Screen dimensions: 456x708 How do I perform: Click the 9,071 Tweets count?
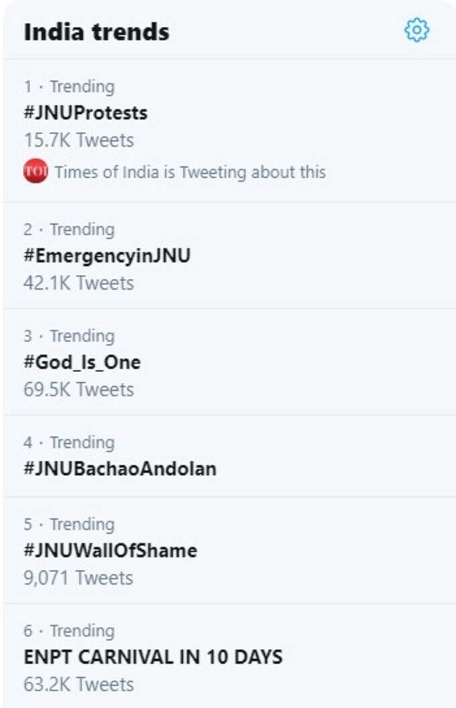[x=78, y=578]
